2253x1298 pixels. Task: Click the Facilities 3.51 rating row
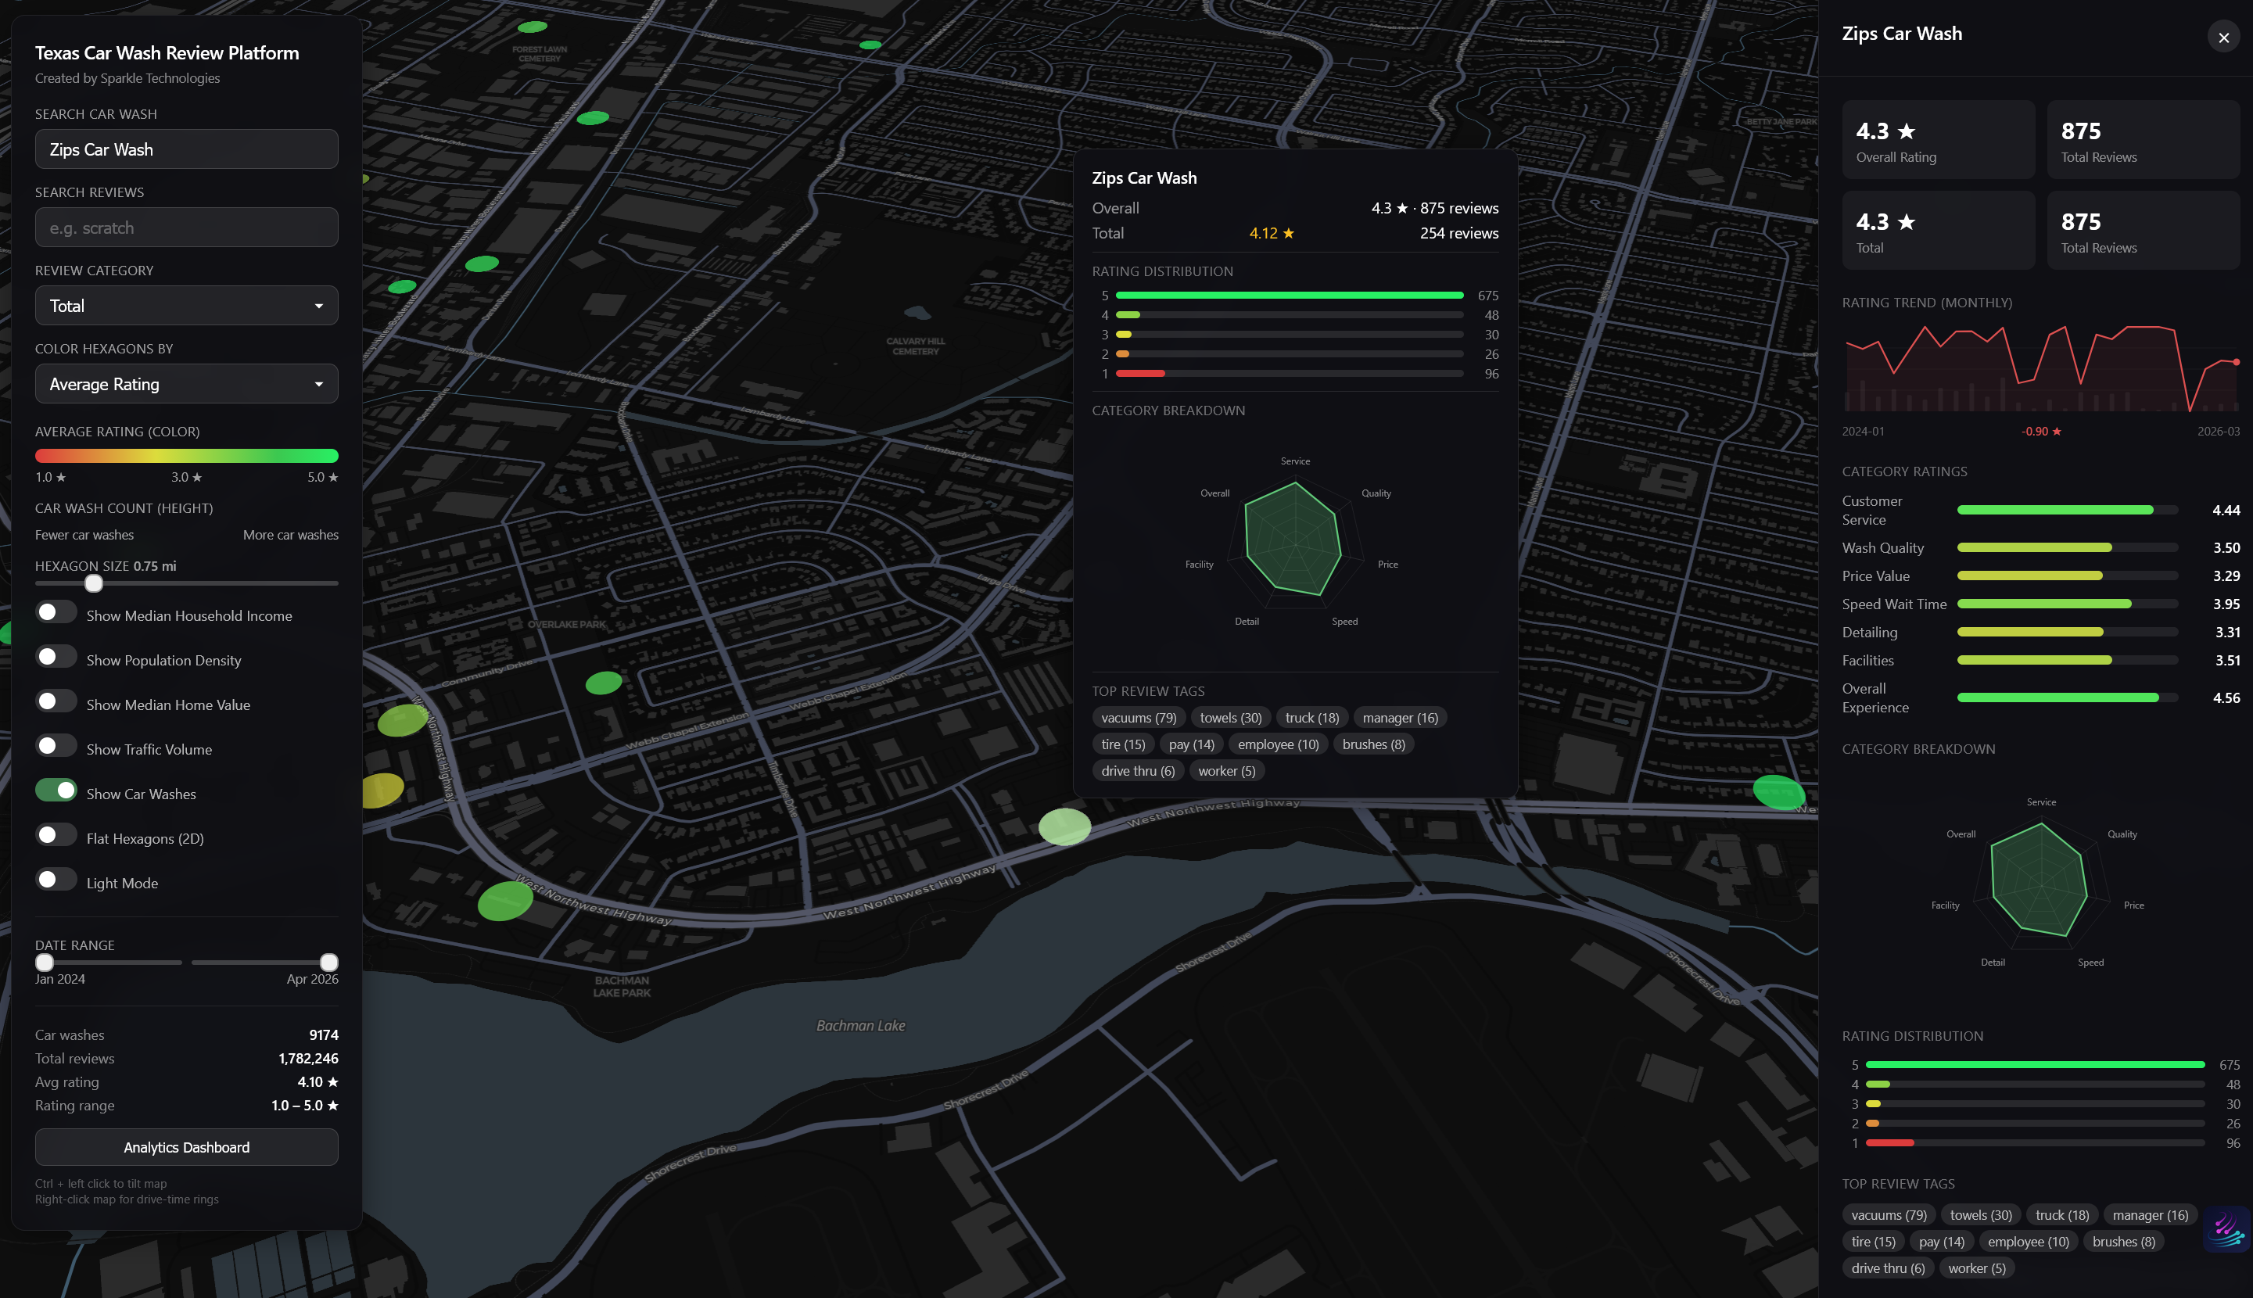[2041, 661]
